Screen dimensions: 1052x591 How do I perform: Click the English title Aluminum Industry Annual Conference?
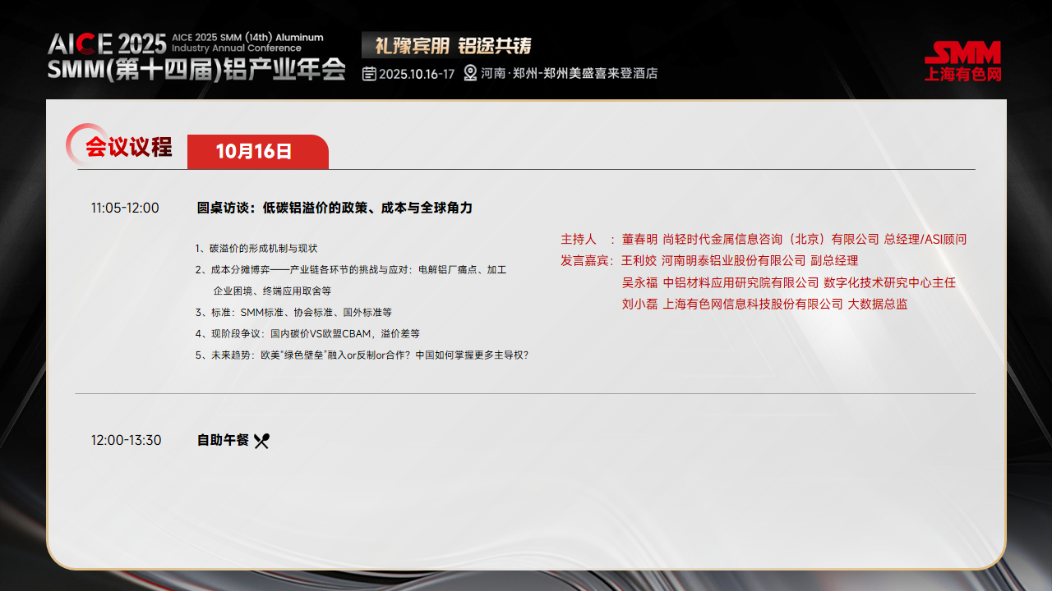tap(247, 43)
